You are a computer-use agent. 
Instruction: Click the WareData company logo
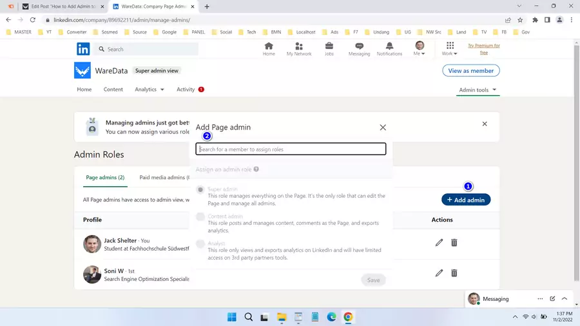pyautogui.click(x=82, y=70)
